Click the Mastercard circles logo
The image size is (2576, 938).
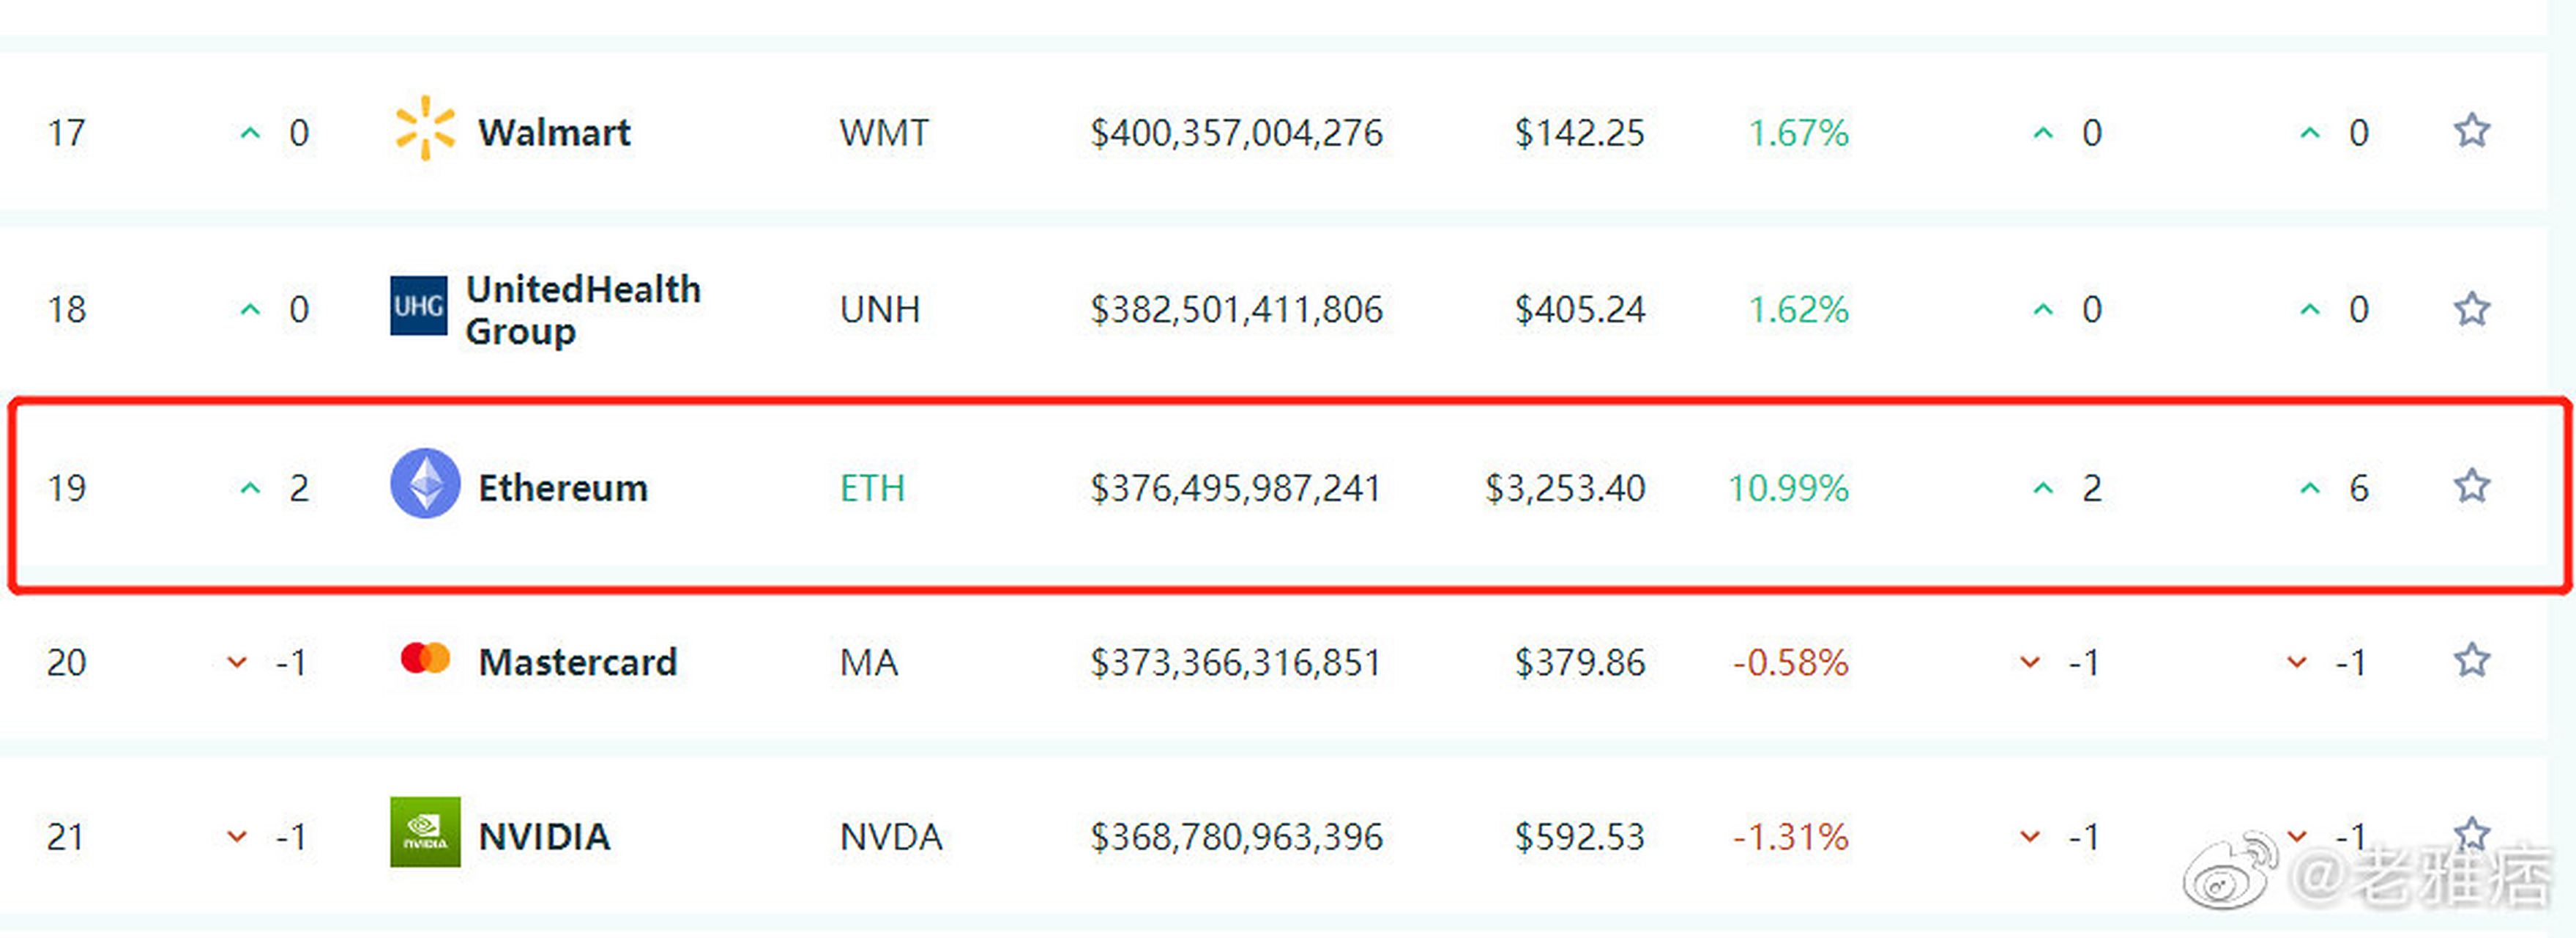click(425, 659)
